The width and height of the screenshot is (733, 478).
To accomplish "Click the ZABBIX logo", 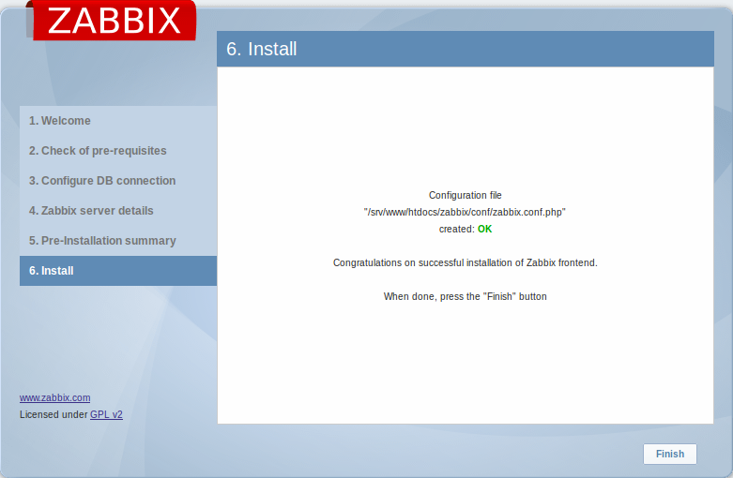I will [x=111, y=20].
